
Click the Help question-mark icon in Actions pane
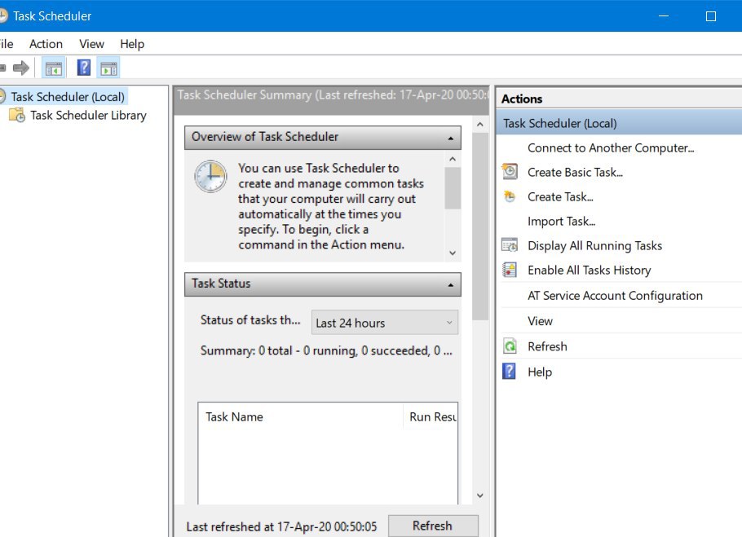click(509, 372)
